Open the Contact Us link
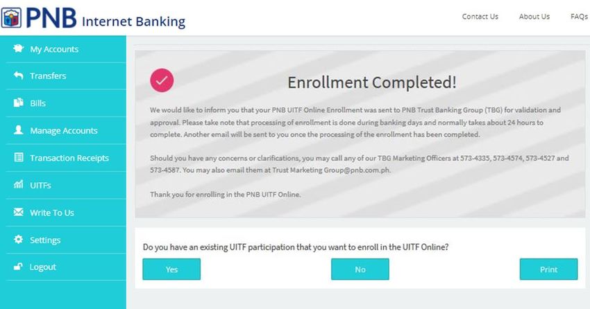 click(480, 17)
